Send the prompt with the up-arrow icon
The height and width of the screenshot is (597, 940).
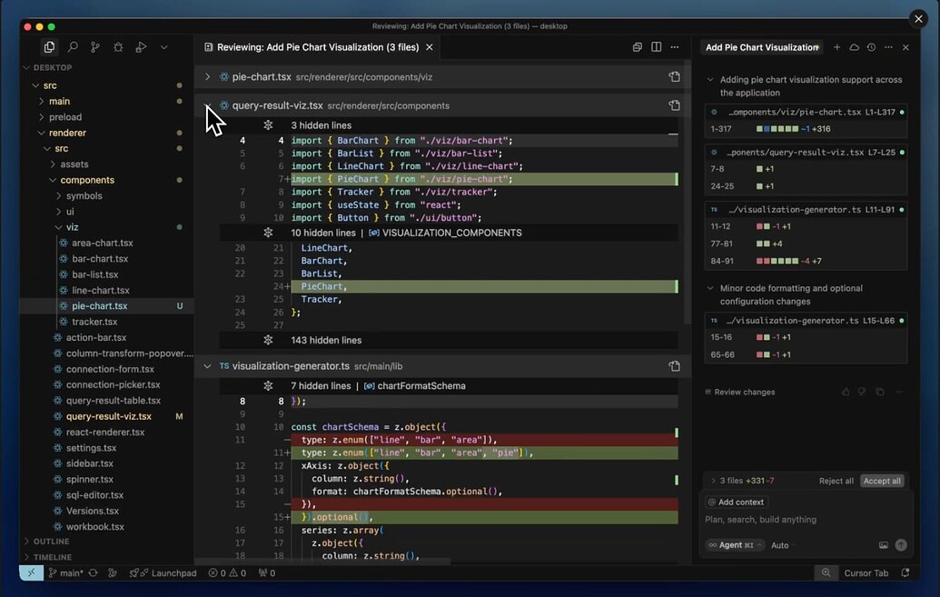coord(900,544)
